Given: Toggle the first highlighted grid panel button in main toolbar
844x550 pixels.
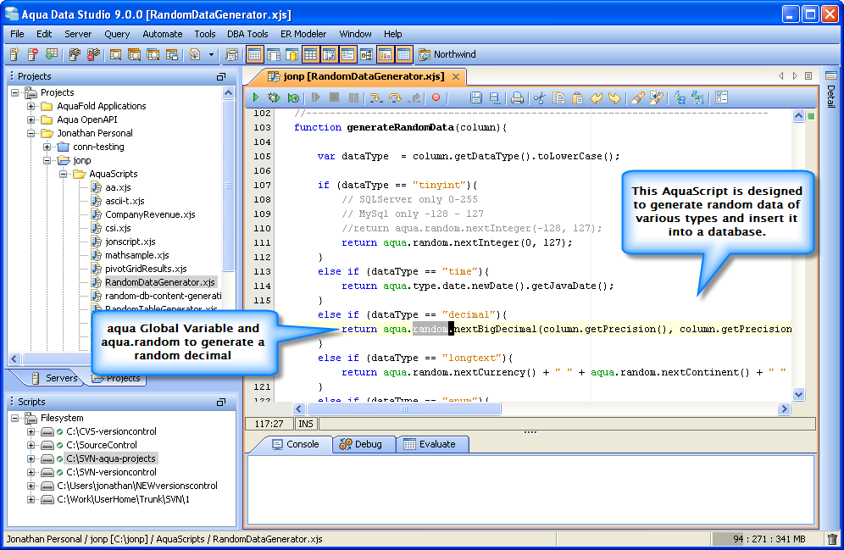Looking at the screenshot, I should [x=254, y=55].
